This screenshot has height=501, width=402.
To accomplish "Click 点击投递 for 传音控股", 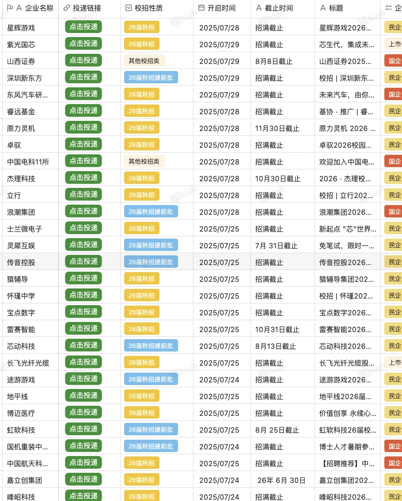I will (83, 262).
